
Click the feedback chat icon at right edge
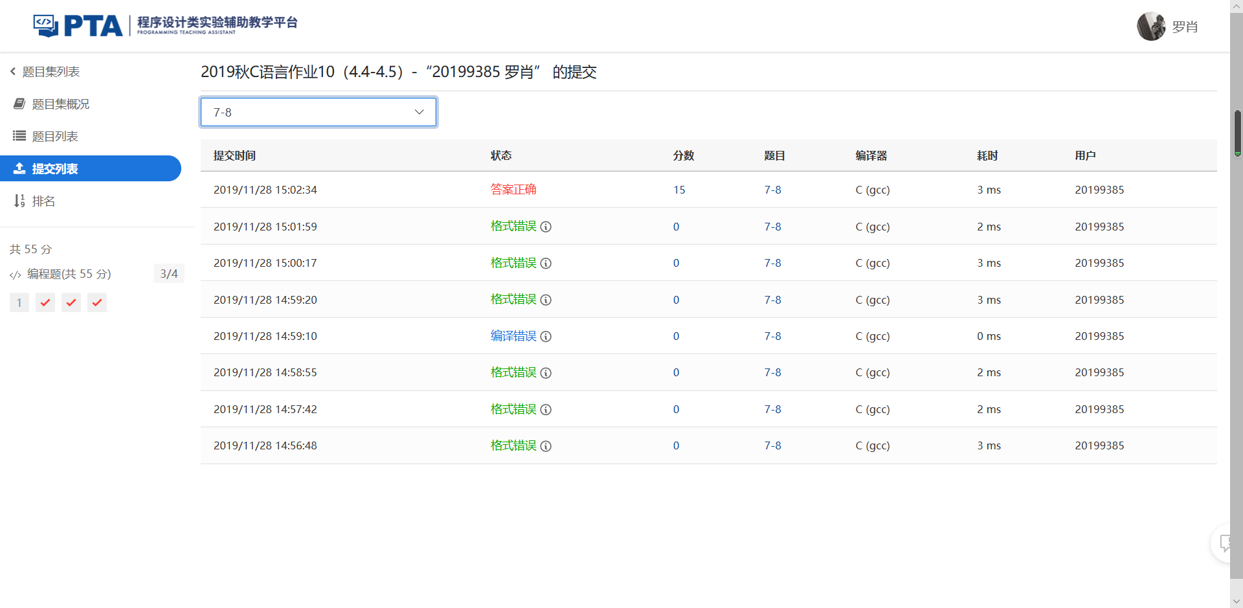(x=1226, y=543)
